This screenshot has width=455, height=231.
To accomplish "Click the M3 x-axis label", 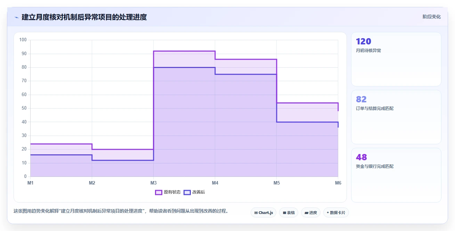I will pyautogui.click(x=153, y=183).
